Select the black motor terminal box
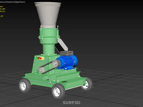Viewport: 143px width, 107px height. click(67, 53)
